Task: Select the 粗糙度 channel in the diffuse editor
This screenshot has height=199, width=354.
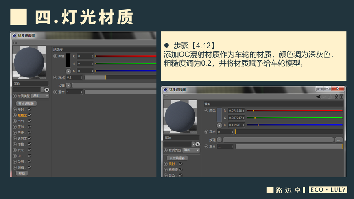Action: tap(173, 170)
